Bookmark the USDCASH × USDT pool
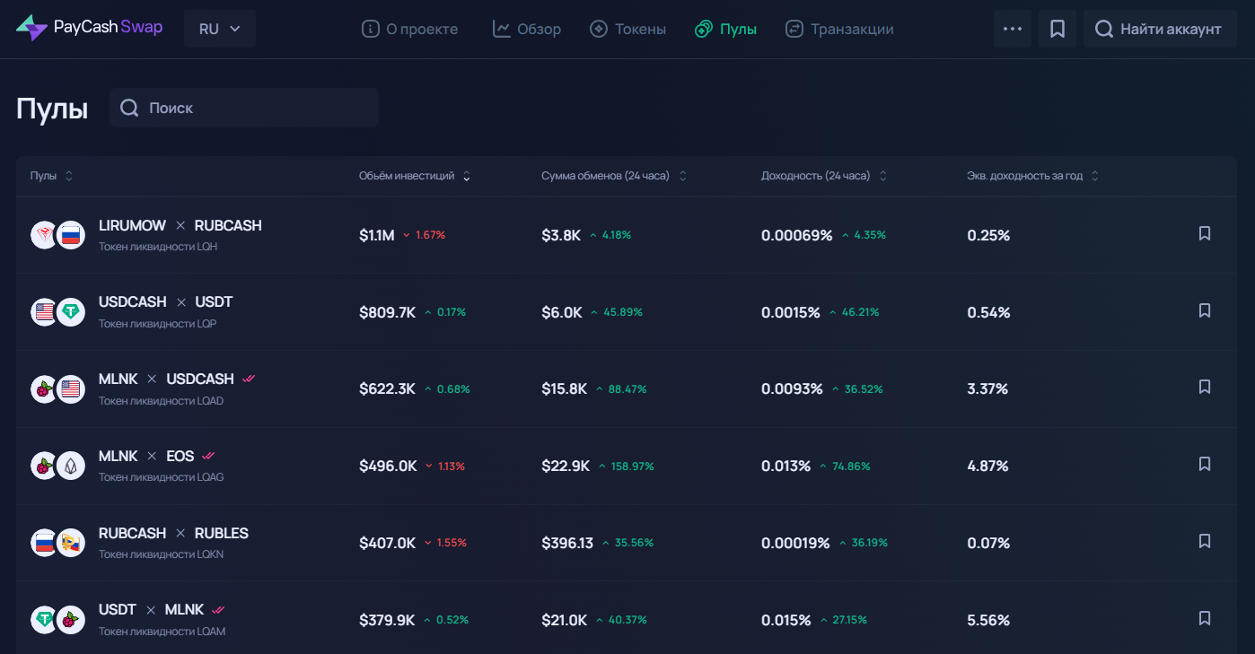This screenshot has height=654, width=1255. (x=1205, y=310)
